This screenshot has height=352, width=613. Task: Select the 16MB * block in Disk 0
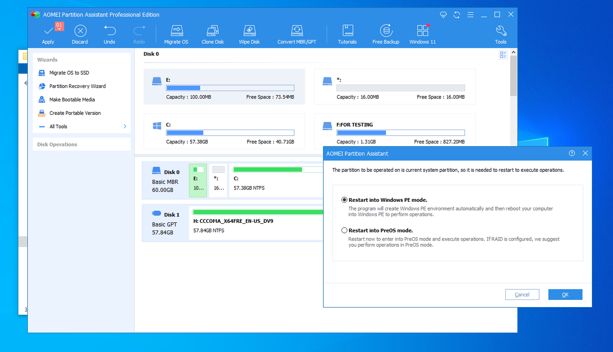coord(218,180)
